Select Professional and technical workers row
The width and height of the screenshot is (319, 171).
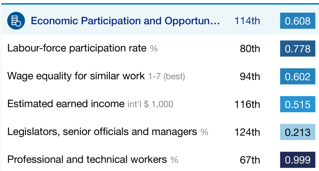159,160
